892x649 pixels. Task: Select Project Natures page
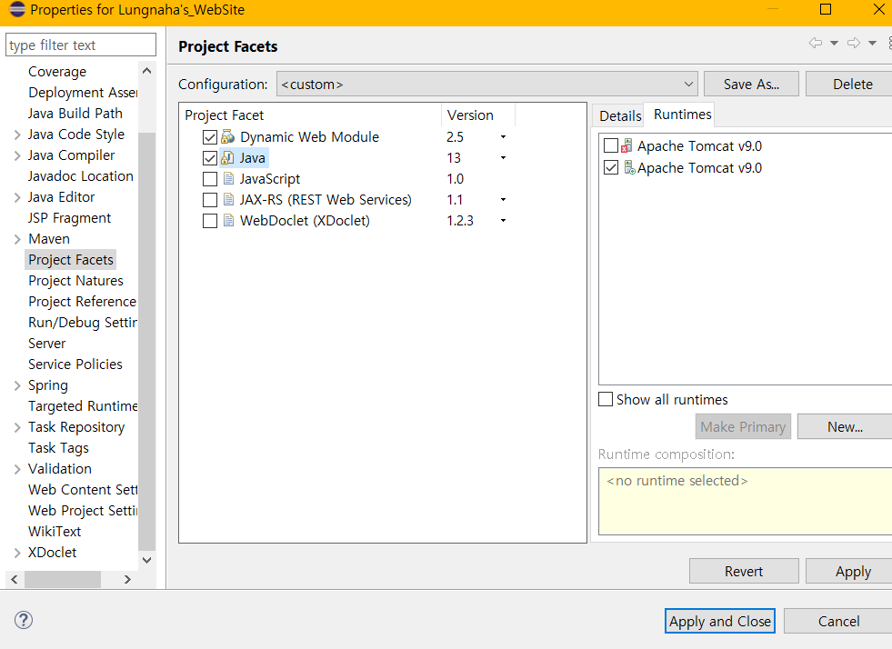[75, 281]
